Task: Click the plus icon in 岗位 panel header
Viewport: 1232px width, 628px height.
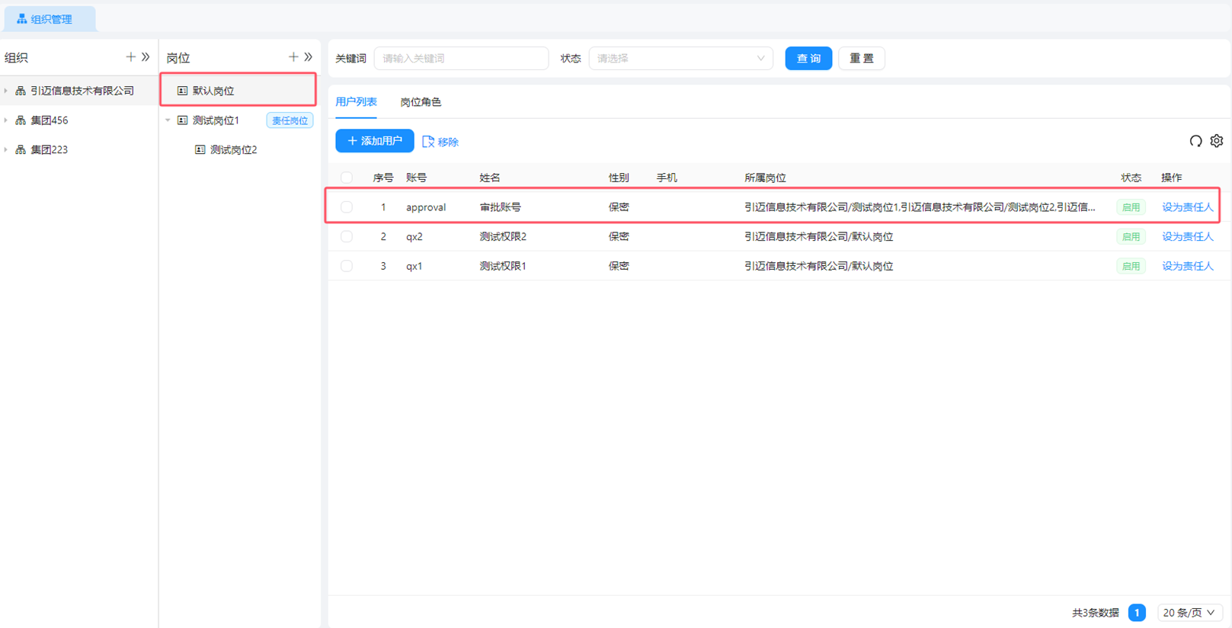Action: pos(293,57)
